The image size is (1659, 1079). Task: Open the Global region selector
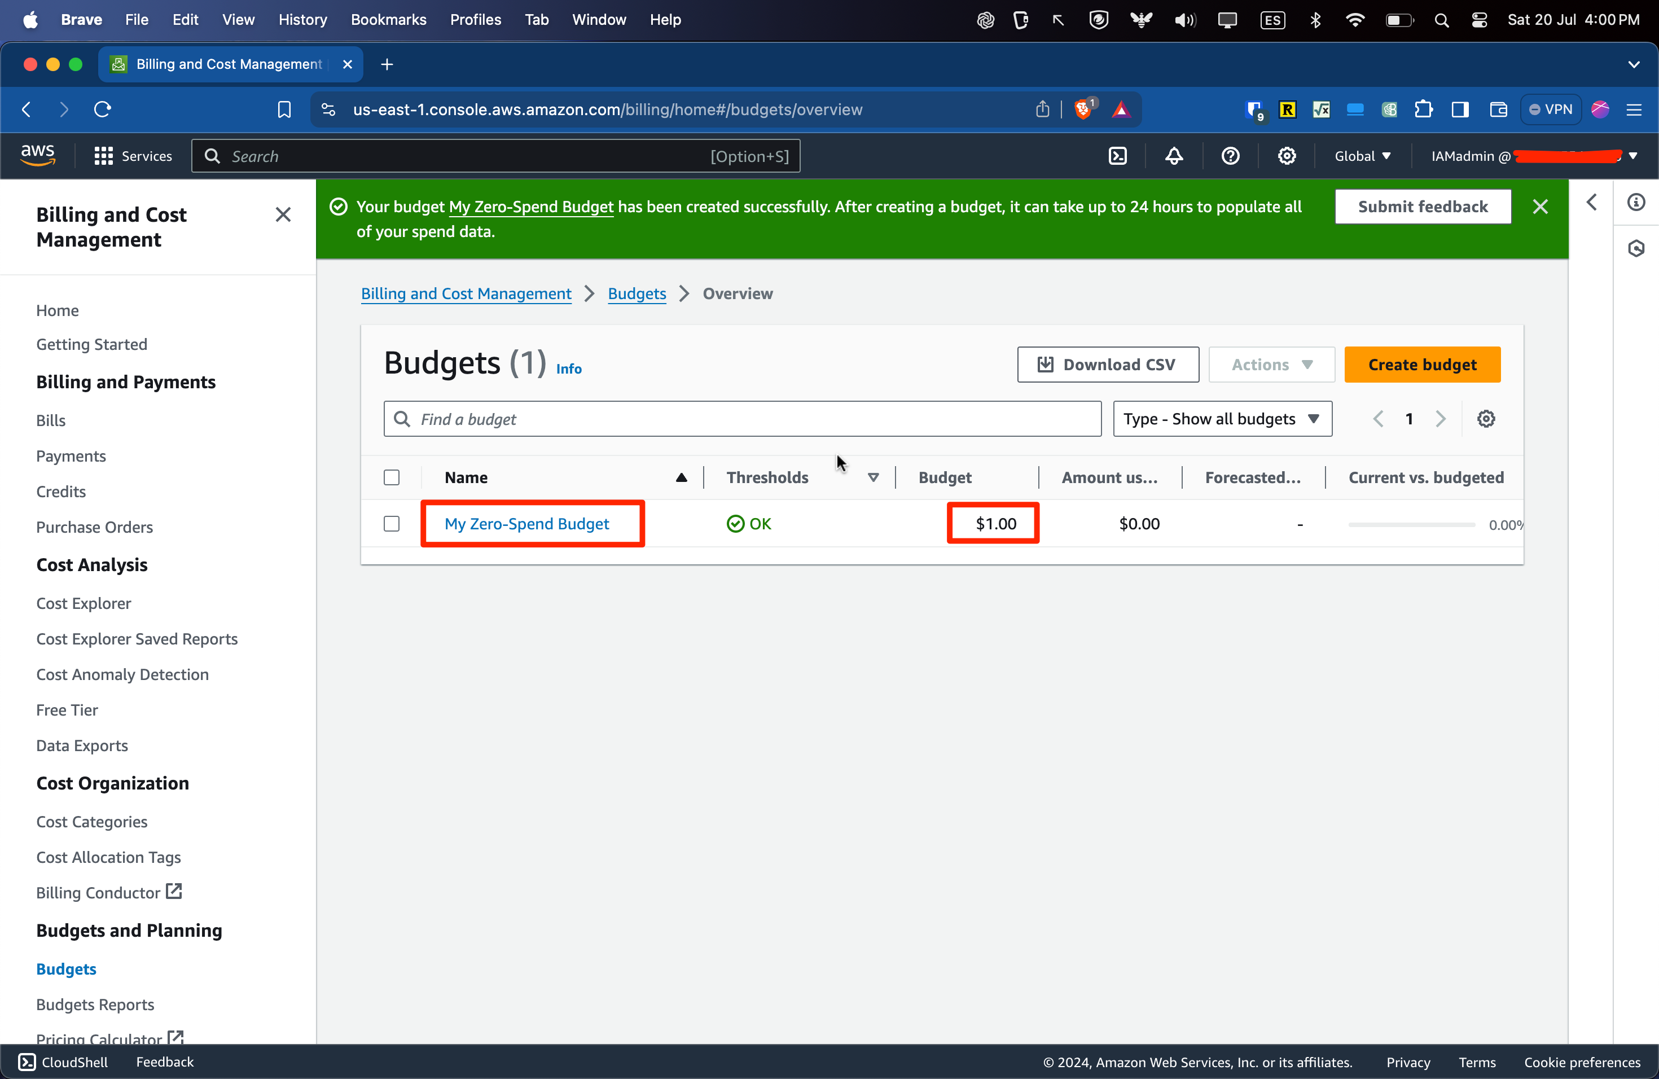point(1362,156)
